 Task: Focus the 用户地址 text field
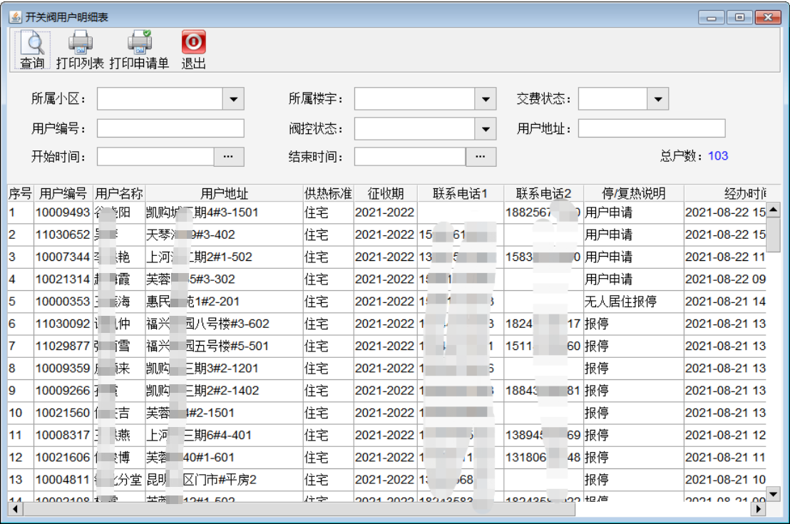point(651,128)
